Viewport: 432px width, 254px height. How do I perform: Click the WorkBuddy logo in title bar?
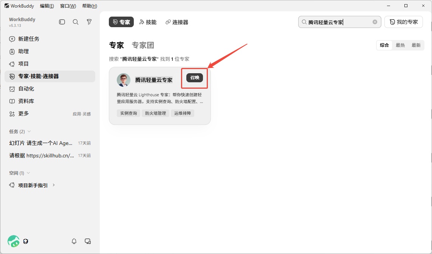pyautogui.click(x=6, y=6)
